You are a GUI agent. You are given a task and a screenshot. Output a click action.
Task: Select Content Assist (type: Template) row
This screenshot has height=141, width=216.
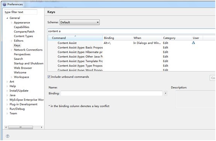pyautogui.click(x=131, y=61)
